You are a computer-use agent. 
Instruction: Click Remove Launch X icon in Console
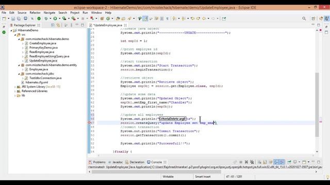[246, 162]
